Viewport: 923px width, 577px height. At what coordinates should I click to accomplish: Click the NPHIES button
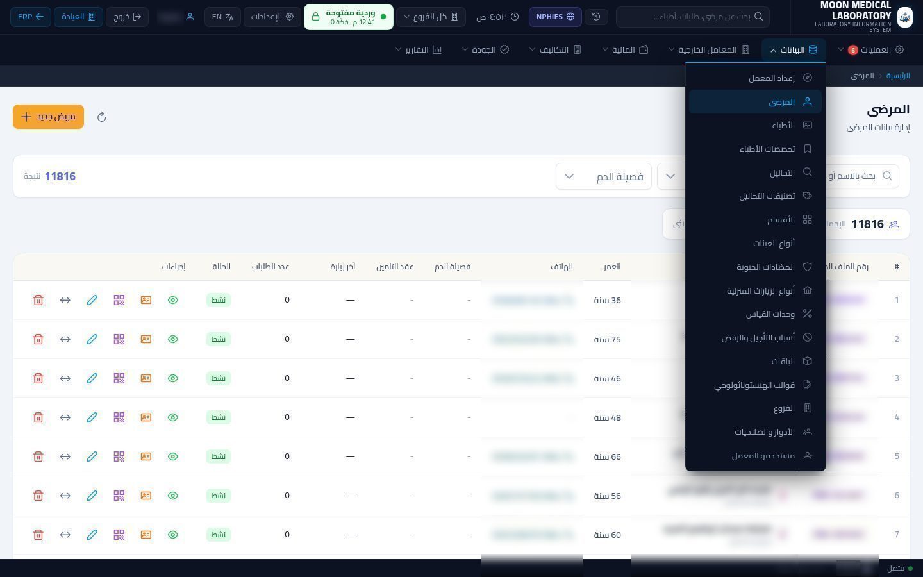pos(555,17)
